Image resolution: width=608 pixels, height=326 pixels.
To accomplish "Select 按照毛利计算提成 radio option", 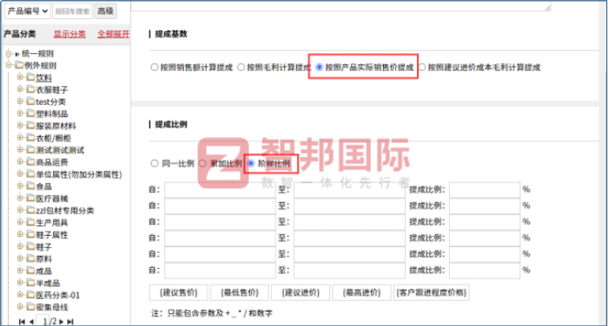I will 241,68.
